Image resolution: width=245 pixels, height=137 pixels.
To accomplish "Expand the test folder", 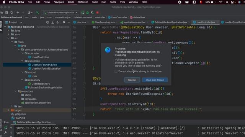I will click(12, 107).
